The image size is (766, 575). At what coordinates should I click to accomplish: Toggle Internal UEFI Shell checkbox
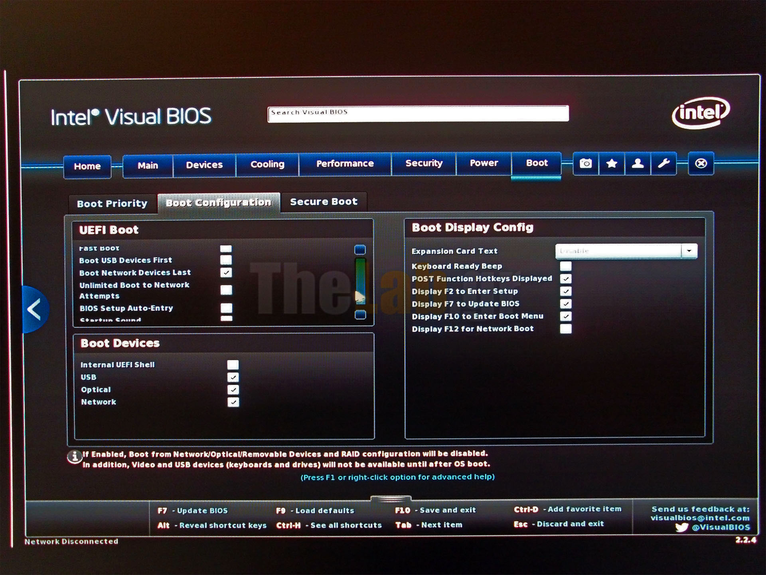click(x=233, y=365)
